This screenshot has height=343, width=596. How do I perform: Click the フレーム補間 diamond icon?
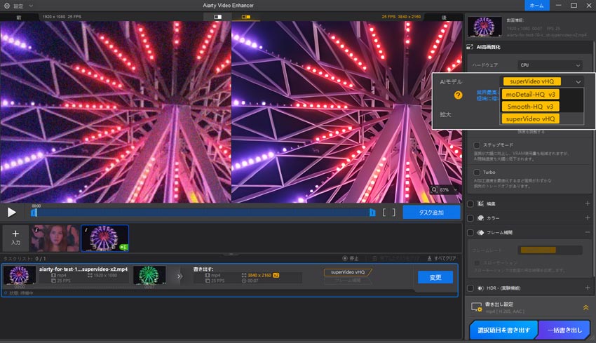480,232
